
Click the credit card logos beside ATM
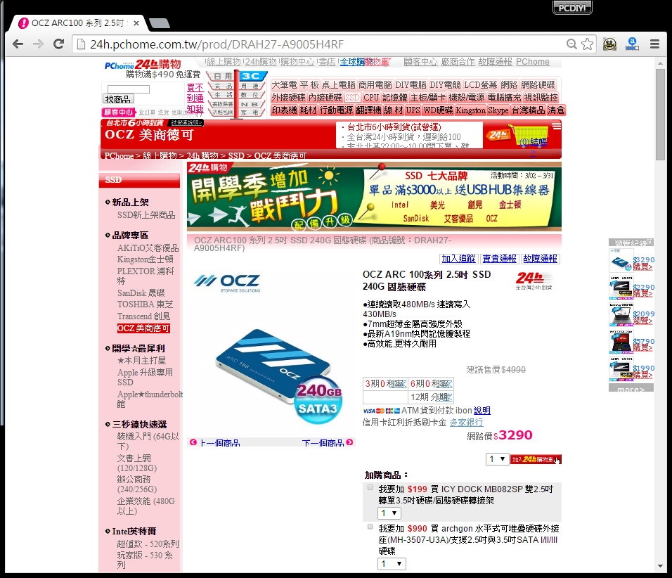click(x=382, y=411)
